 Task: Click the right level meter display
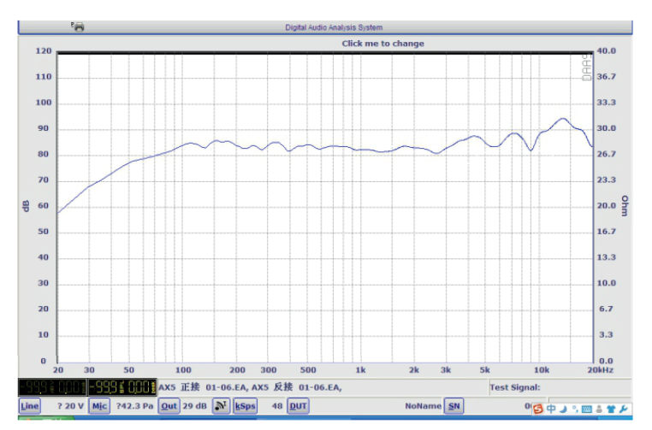122,387
